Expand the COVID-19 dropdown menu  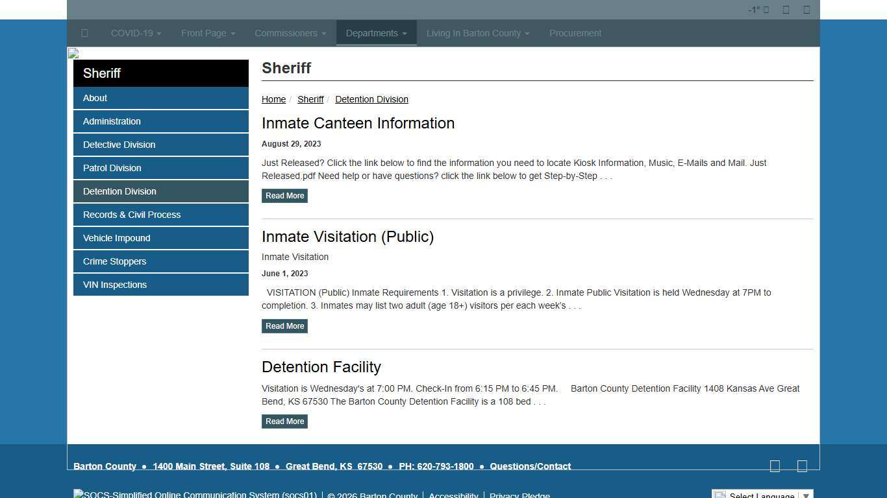[x=136, y=33]
